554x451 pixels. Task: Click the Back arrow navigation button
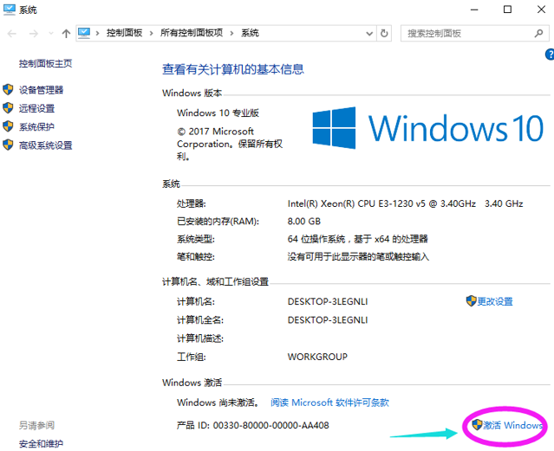[11, 33]
